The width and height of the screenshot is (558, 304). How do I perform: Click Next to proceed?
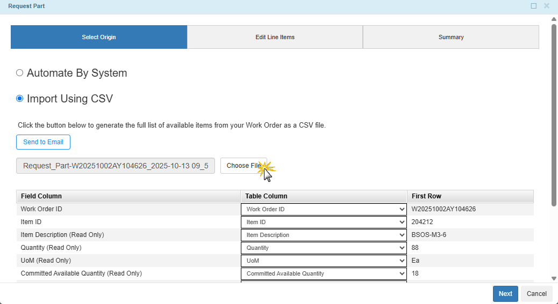tap(505, 294)
